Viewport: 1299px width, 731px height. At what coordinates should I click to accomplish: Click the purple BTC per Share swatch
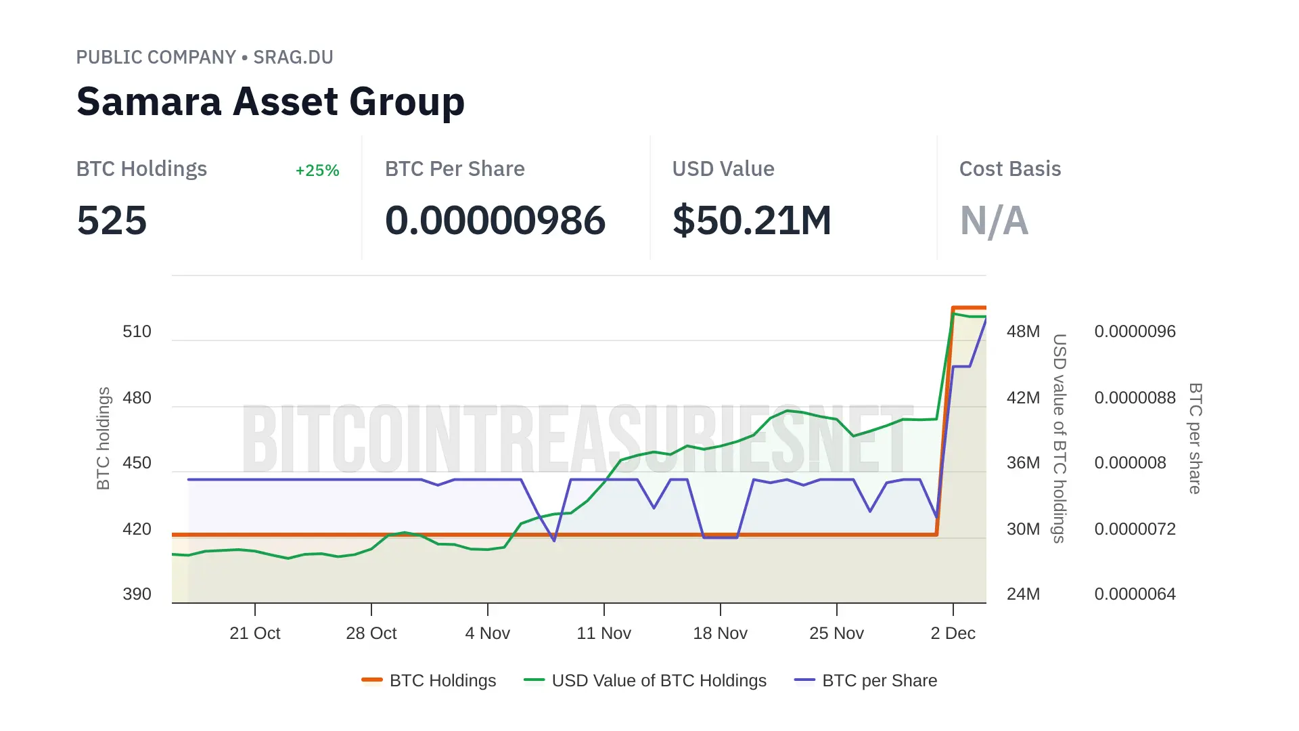(x=804, y=680)
